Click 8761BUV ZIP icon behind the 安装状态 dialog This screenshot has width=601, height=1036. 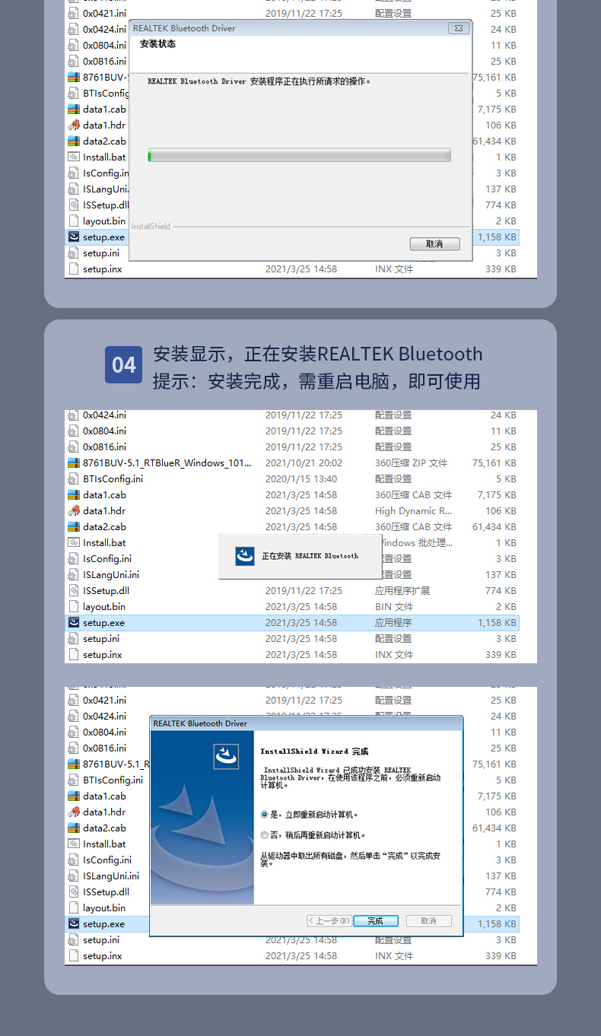(x=74, y=77)
